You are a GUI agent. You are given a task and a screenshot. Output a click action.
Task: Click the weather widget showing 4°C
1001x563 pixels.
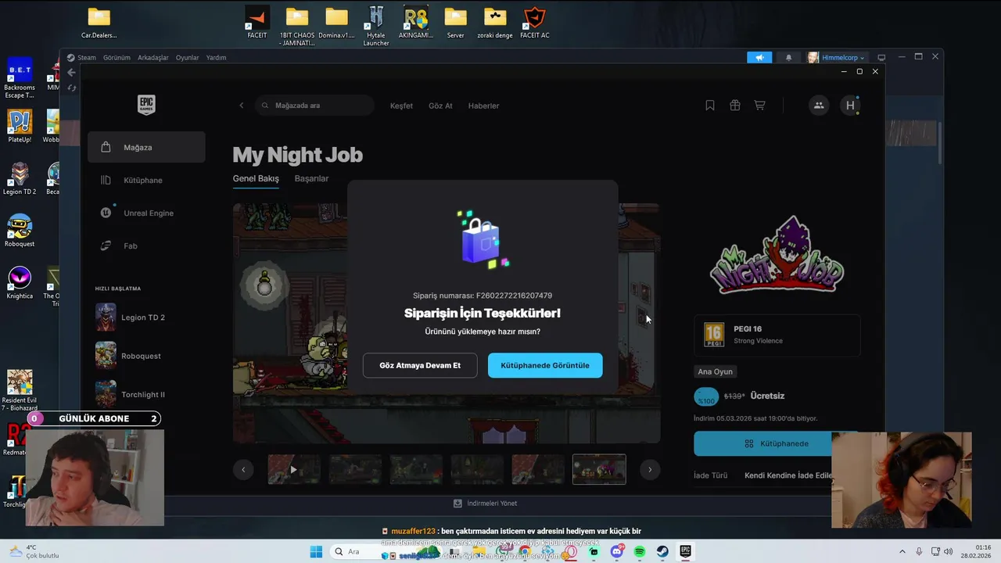(33, 551)
